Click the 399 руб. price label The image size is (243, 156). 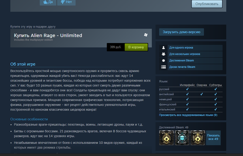(115, 47)
